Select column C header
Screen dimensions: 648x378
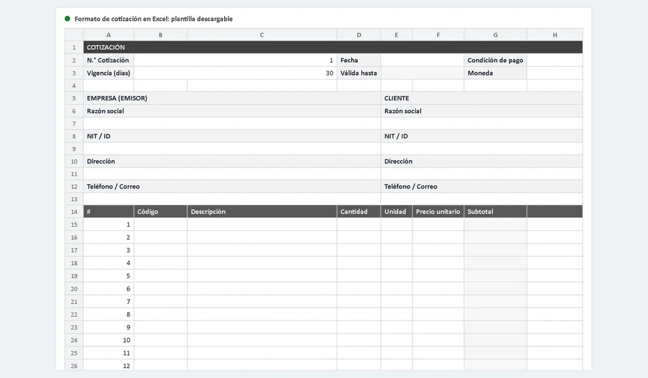click(x=262, y=35)
